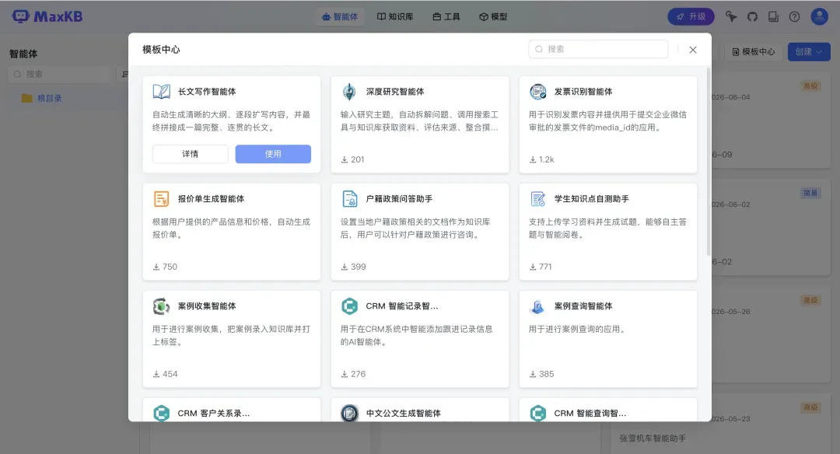Open the user avatar menu

819,16
